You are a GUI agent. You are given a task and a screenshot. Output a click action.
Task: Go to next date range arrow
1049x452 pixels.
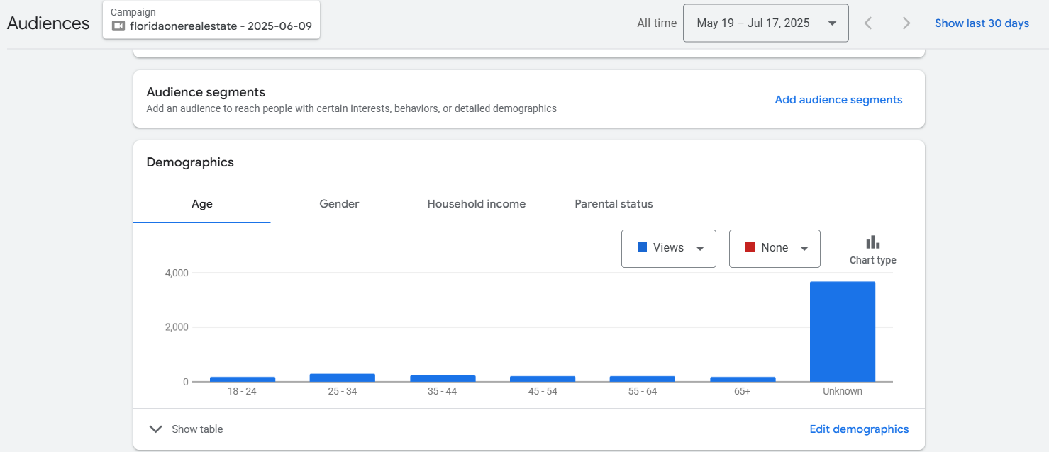[906, 23]
